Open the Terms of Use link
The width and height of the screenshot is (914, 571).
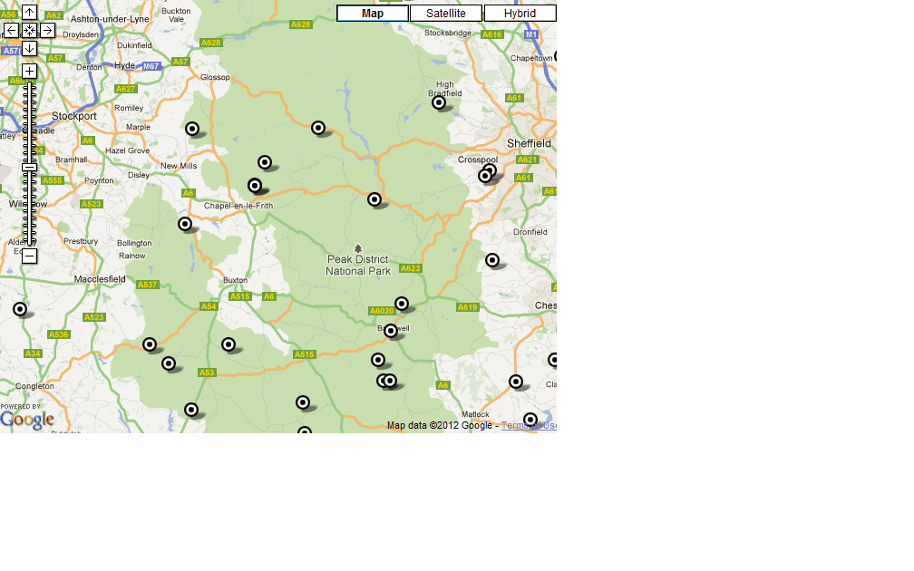coord(529,425)
